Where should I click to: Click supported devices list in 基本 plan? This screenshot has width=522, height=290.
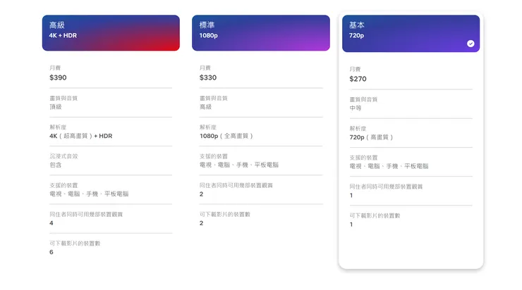coord(389,166)
